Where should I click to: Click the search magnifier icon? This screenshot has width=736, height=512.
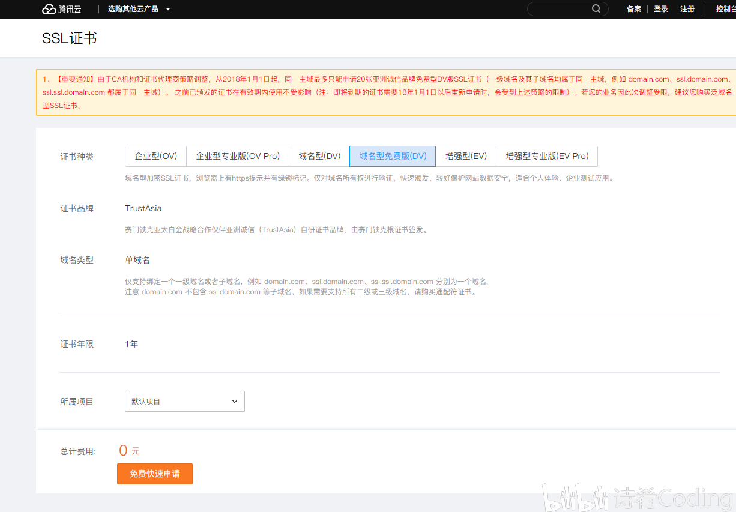coord(596,9)
